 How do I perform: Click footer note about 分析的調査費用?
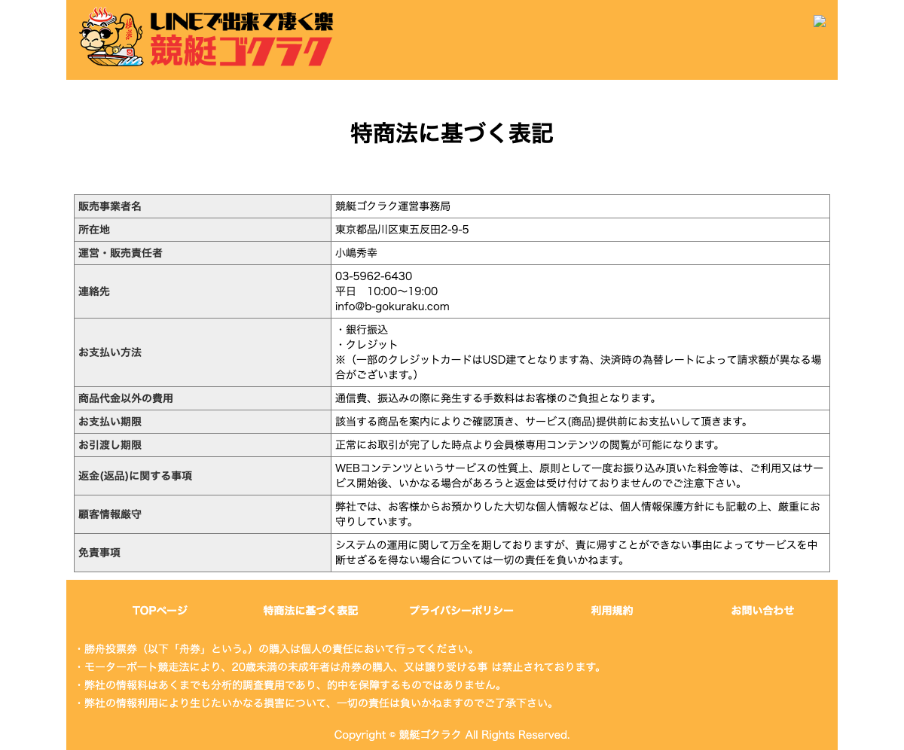tap(288, 685)
